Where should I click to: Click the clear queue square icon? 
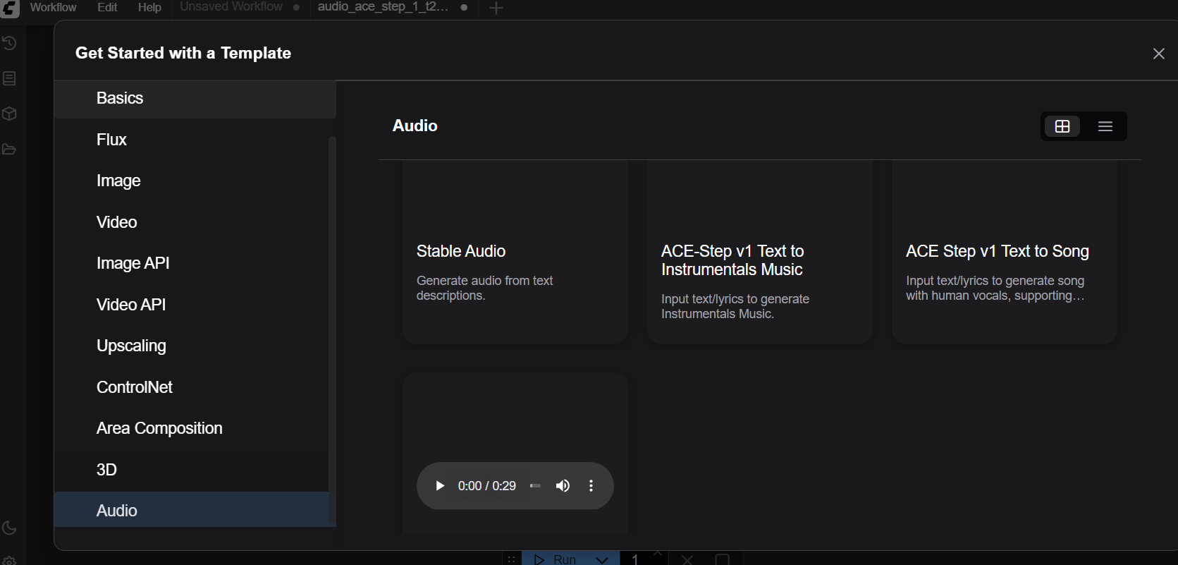click(x=722, y=559)
